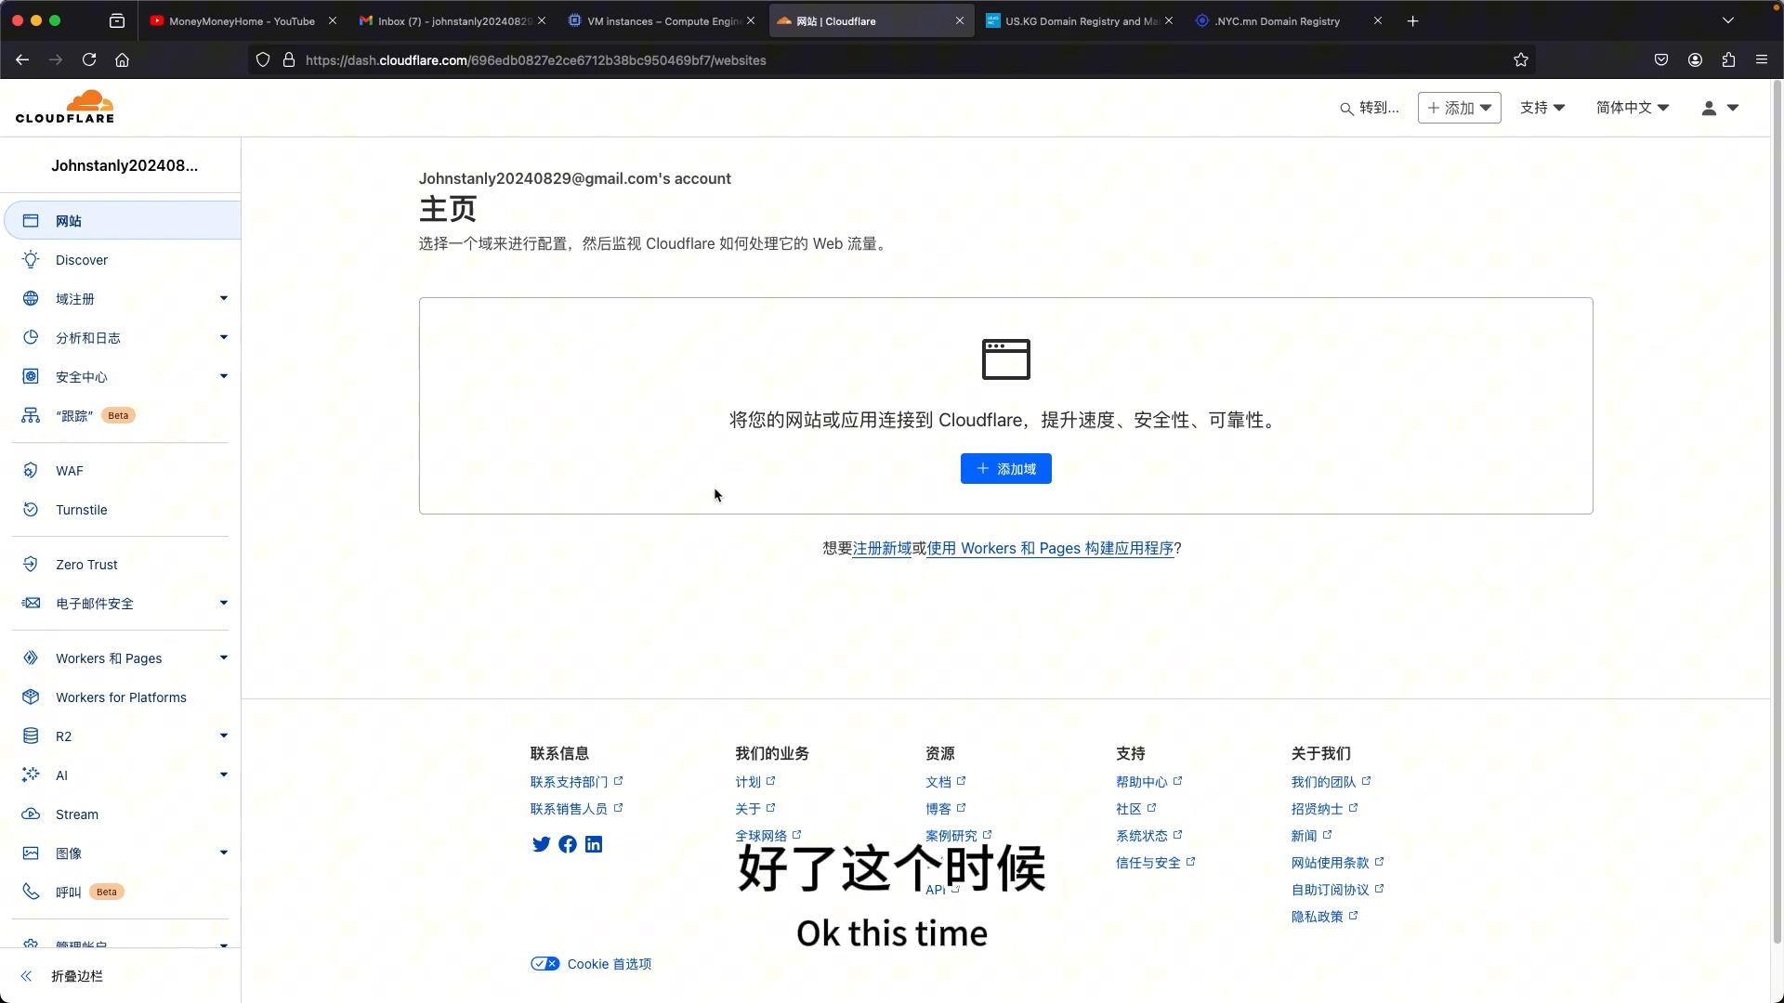
Task: Click the 跟踪 network icon
Action: pyautogui.click(x=31, y=415)
